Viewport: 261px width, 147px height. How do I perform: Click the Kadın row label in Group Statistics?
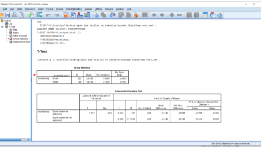(x=55, y=82)
